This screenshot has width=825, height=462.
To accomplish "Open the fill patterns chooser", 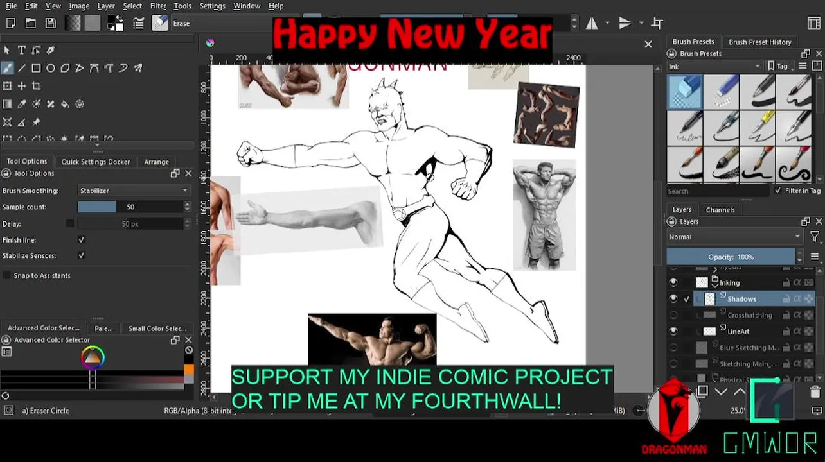I will pyautogui.click(x=93, y=23).
